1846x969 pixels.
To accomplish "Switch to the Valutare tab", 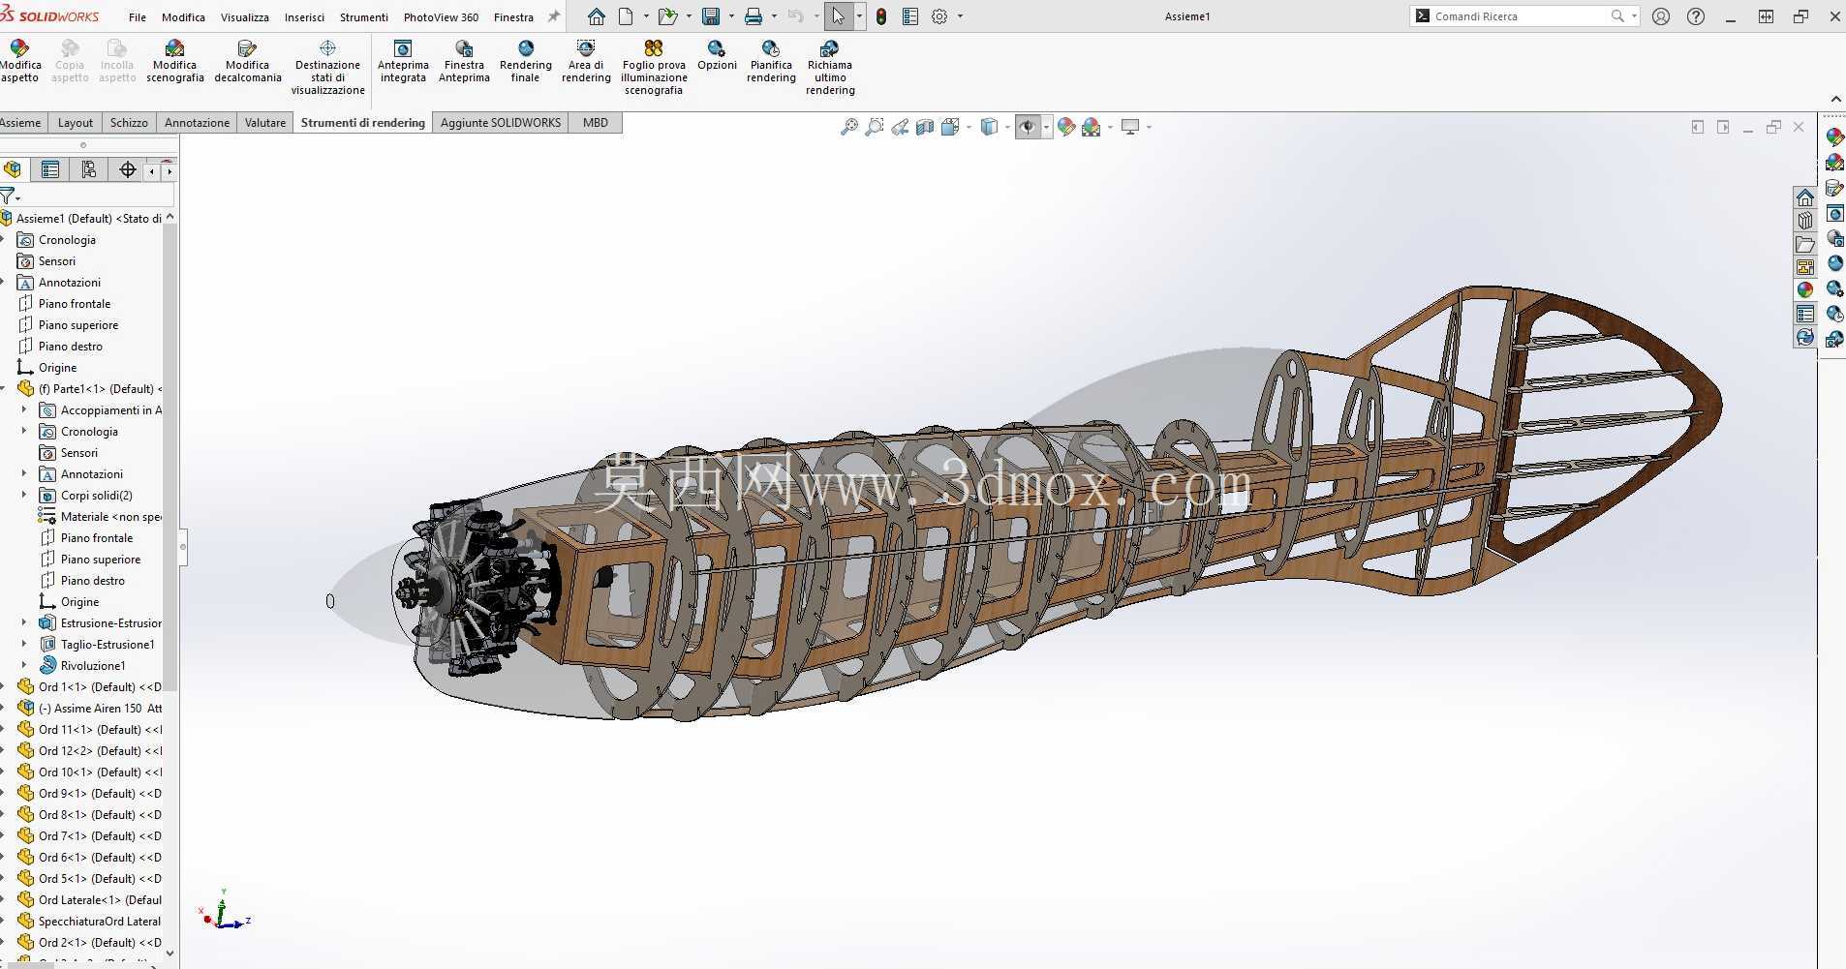I will coord(264,123).
